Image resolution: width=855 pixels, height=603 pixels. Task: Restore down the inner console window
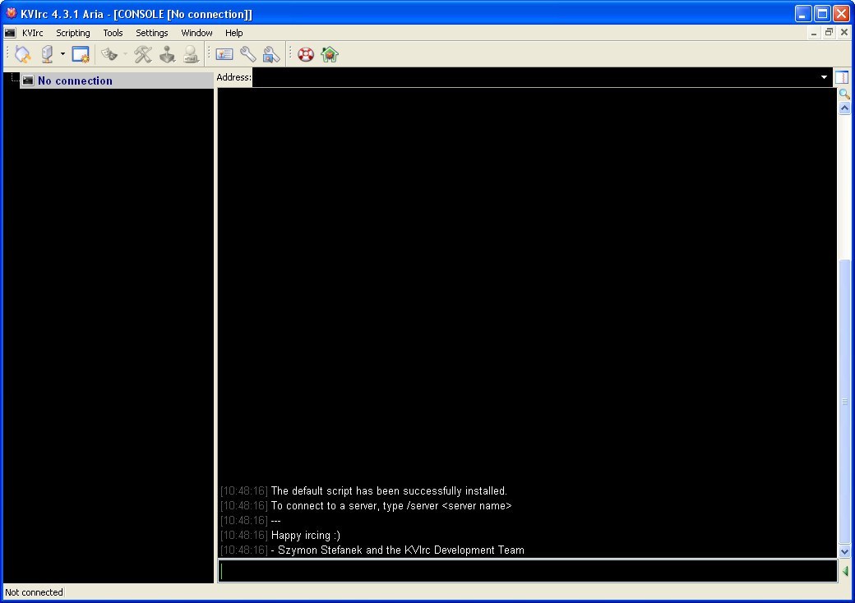tap(829, 33)
